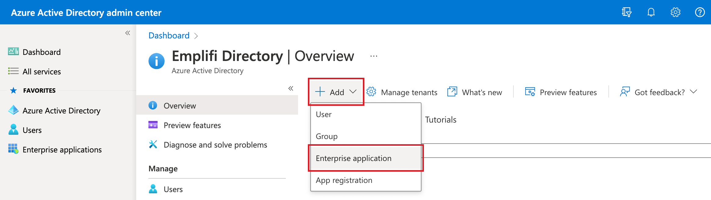Choose App registration from the menu

344,180
